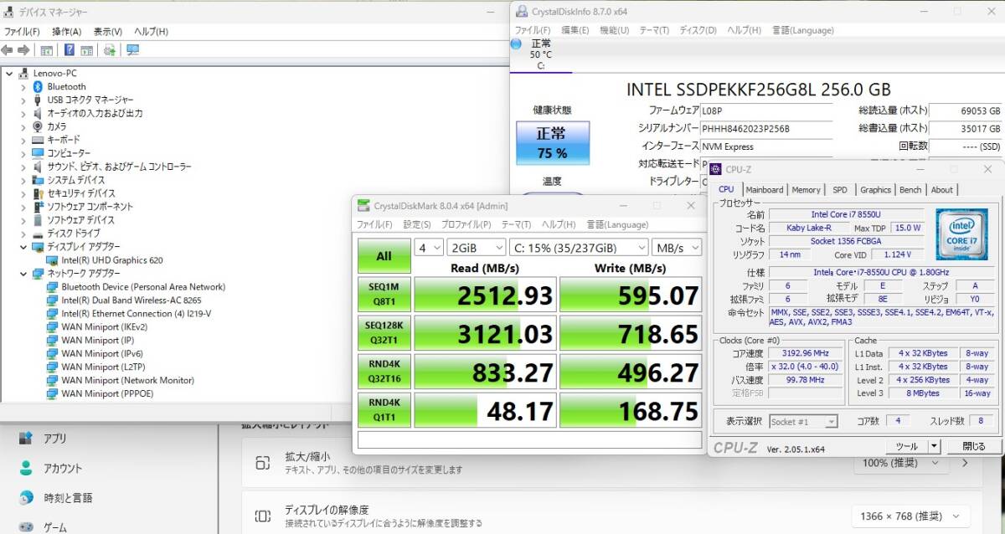Click the CPU-Z purple chip title icon

click(716, 169)
